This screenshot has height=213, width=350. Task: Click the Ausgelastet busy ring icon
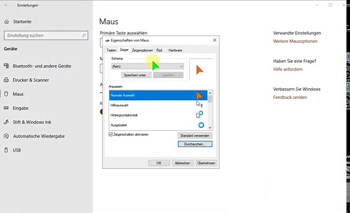(x=201, y=125)
